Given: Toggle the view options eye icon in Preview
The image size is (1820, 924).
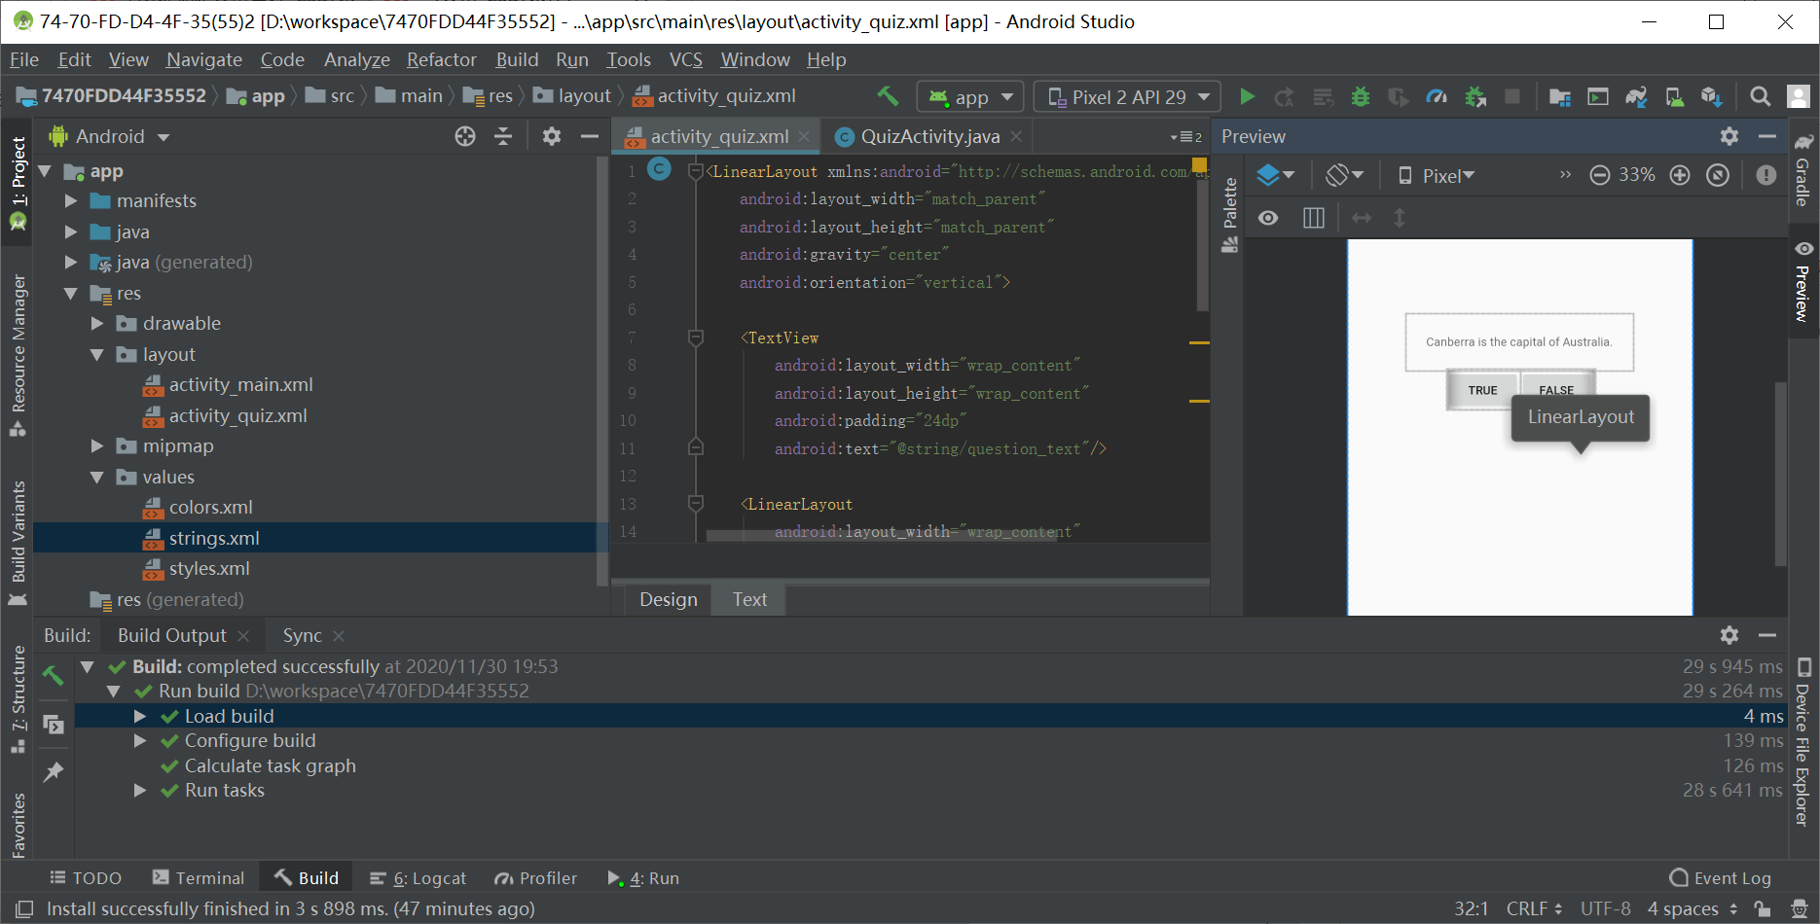Looking at the screenshot, I should [1267, 217].
